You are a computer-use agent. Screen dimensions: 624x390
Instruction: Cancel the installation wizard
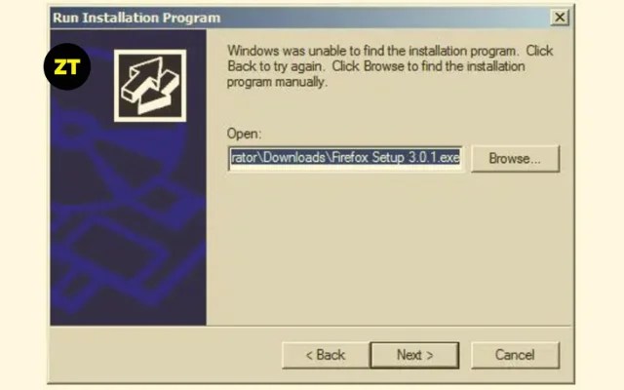pos(515,355)
